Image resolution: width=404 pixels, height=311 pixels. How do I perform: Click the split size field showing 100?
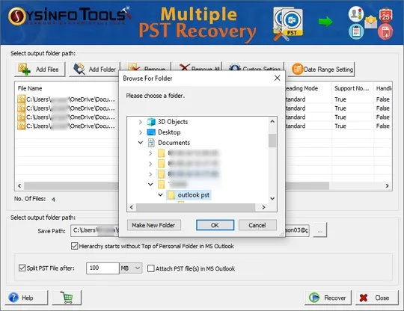pos(102,268)
